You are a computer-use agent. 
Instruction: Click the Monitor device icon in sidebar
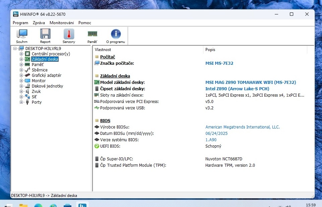coord(28,81)
